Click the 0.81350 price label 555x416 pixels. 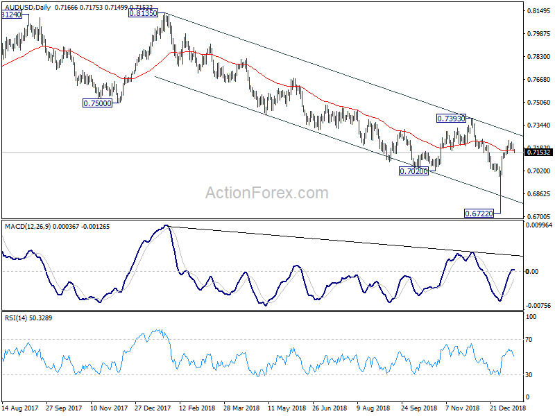(x=143, y=13)
